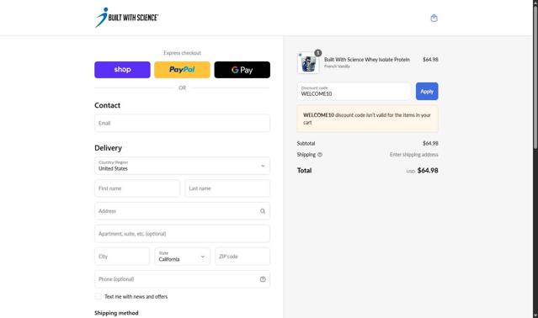The width and height of the screenshot is (538, 318).
Task: Pay with Google Pay express button
Action: (242, 70)
